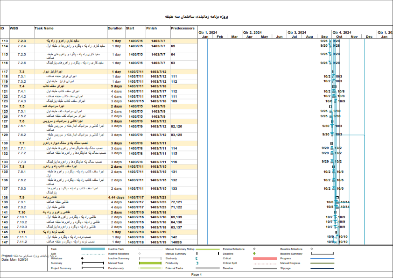393x278 pixels.
Task: Click the Baseline Milestone diamond symbol
Action: tap(311, 249)
